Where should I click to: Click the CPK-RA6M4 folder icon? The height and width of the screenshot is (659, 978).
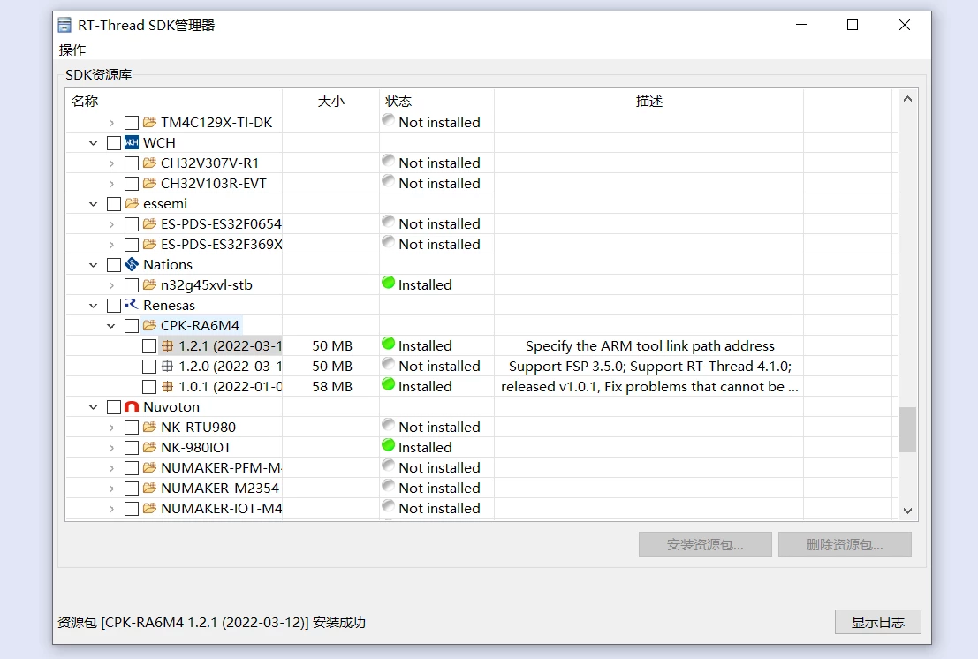(x=149, y=325)
